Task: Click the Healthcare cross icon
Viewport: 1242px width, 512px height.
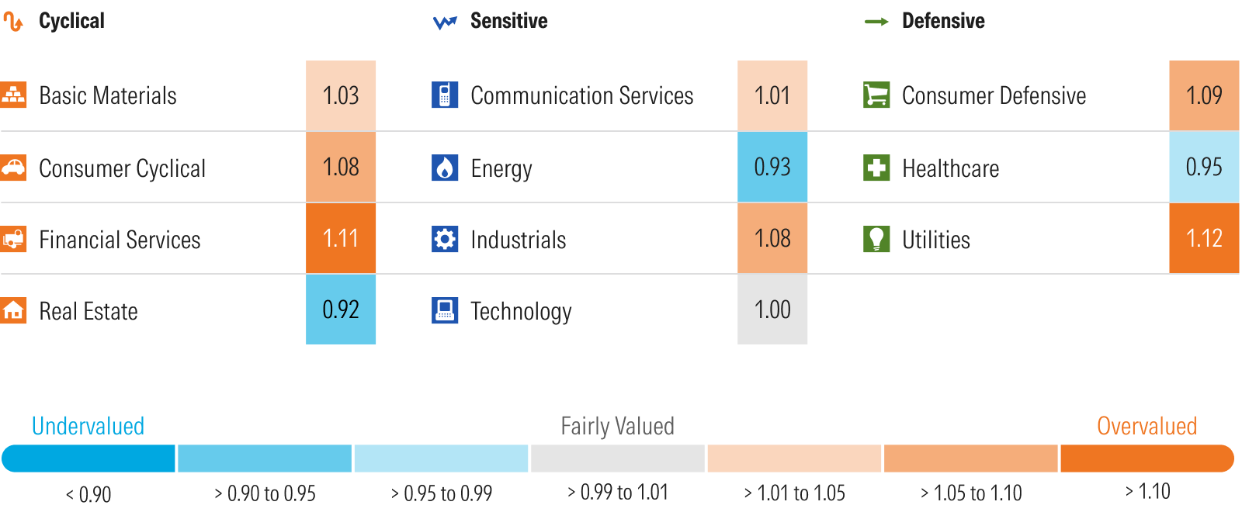Action: point(876,168)
